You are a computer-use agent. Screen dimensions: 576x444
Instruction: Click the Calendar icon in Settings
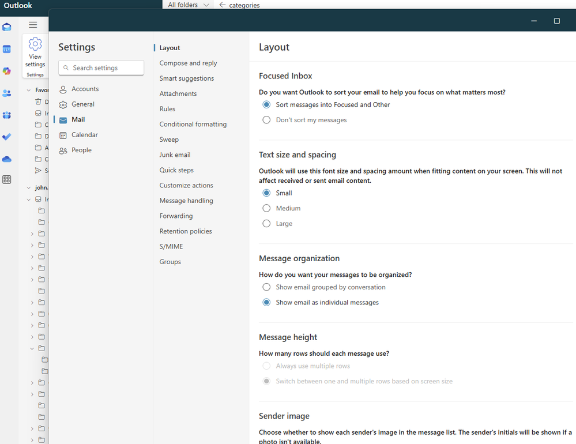[x=63, y=135]
